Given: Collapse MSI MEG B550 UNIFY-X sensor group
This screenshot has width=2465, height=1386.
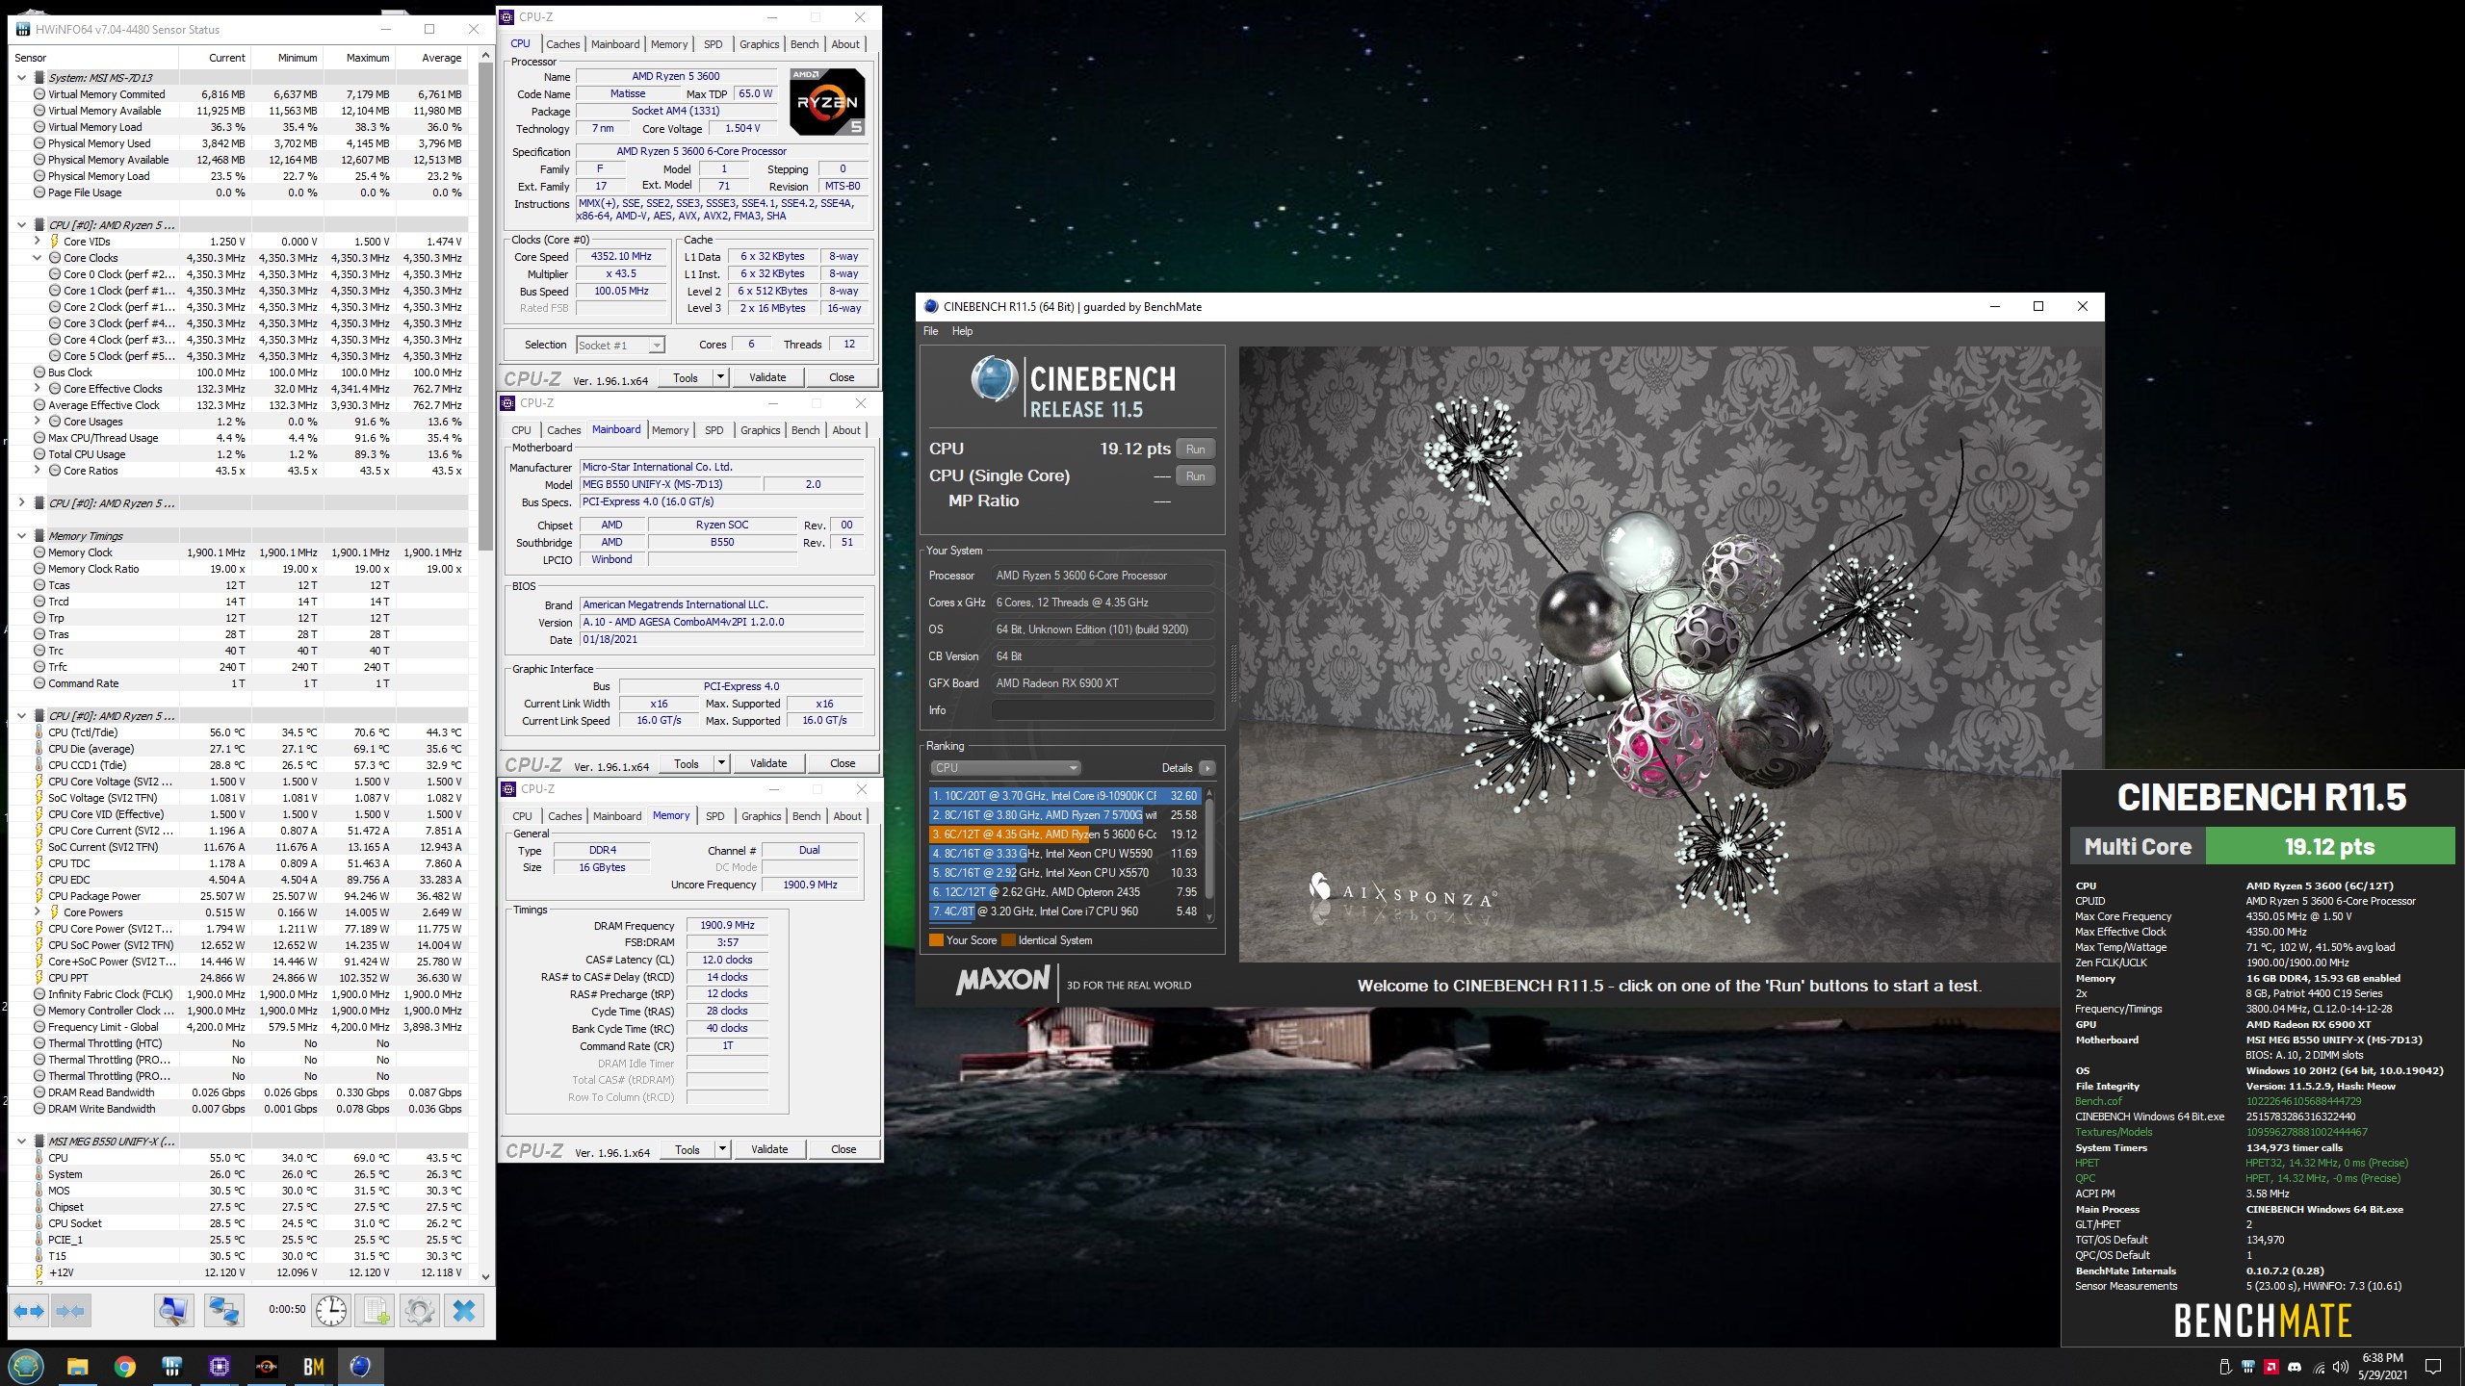Looking at the screenshot, I should pyautogui.click(x=21, y=1142).
